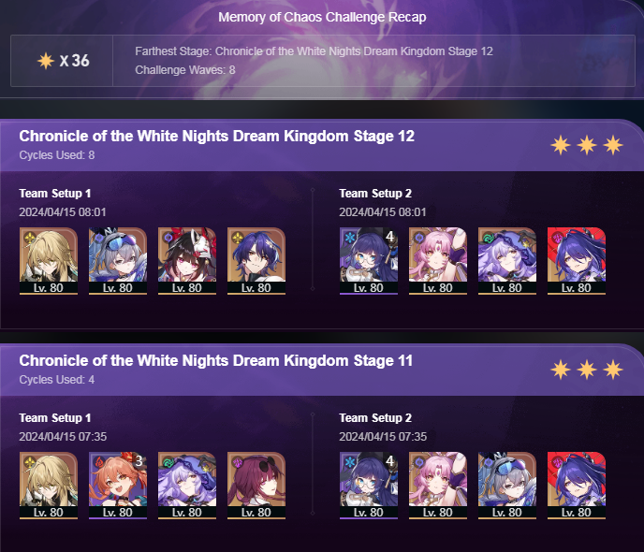644x552 pixels.
Task: Click the fox-mask character portrait in Stage 12 Team 1
Action: [187, 261]
